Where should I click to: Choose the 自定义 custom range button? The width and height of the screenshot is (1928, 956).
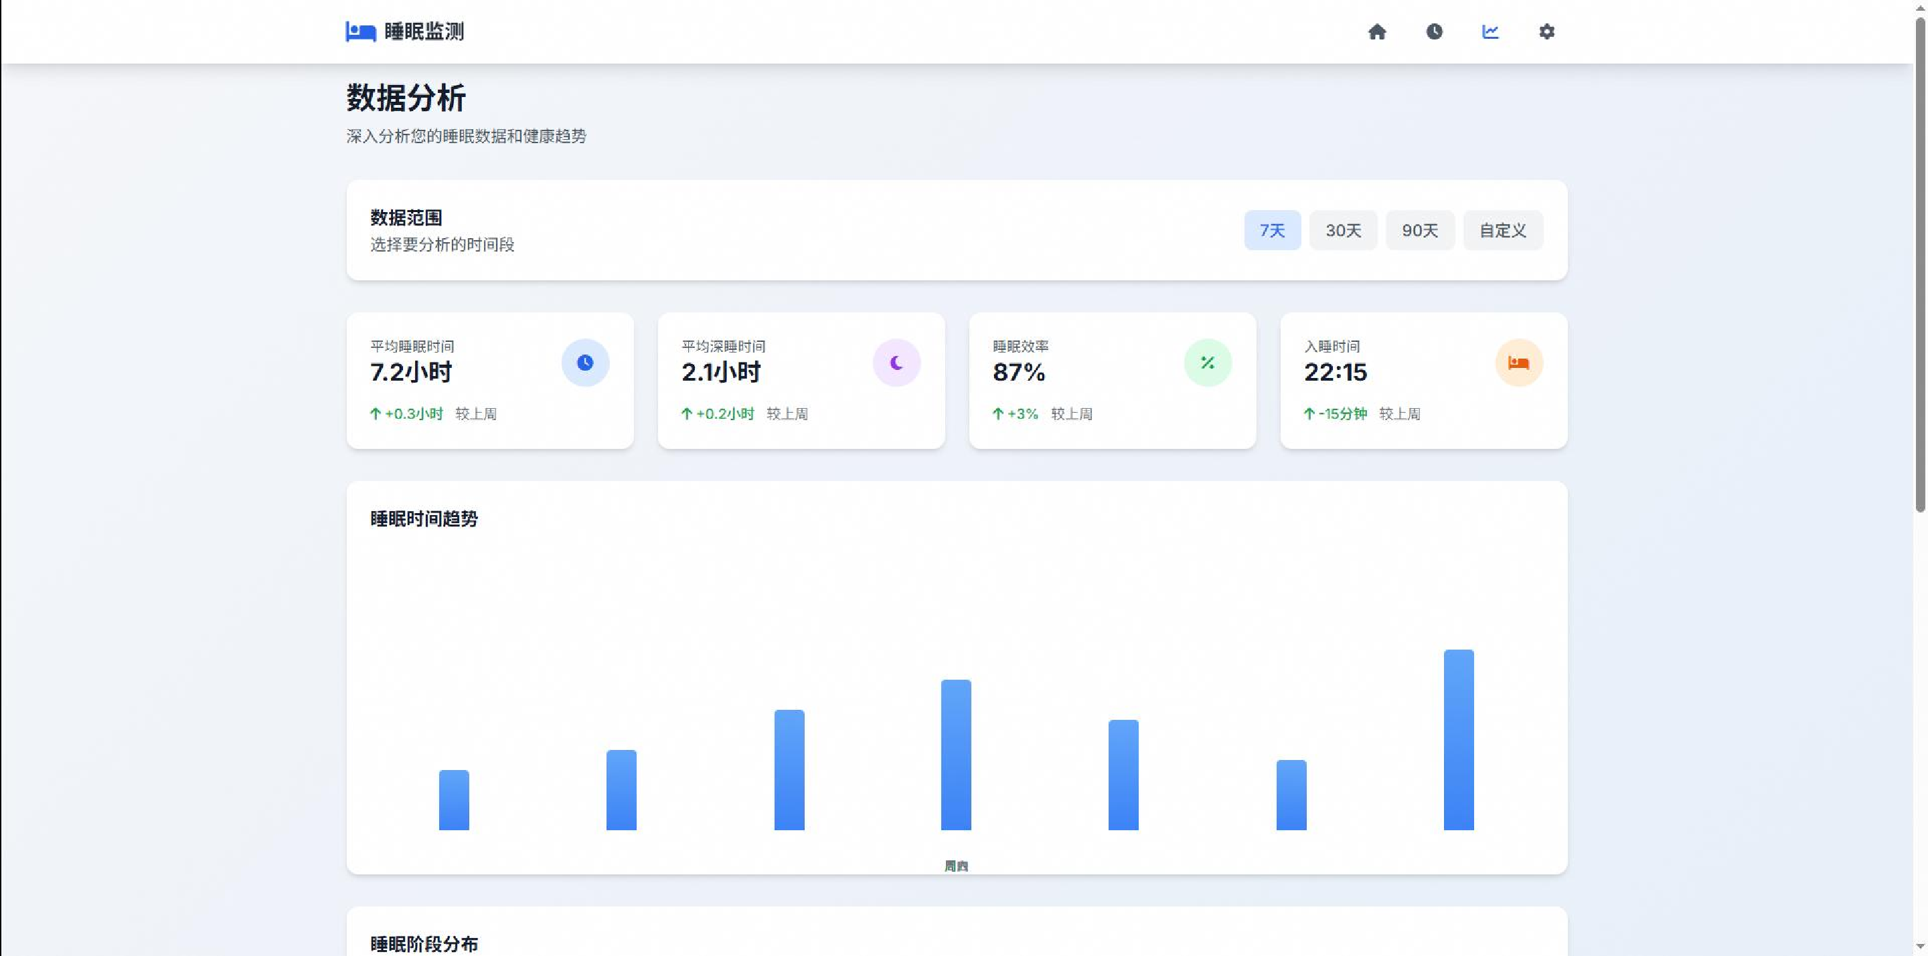(x=1503, y=230)
